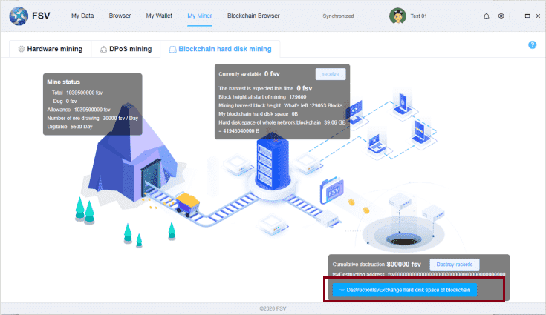The height and width of the screenshot is (315, 546).
Task: Click the Currently available 0 fsv text
Action: tap(249, 74)
